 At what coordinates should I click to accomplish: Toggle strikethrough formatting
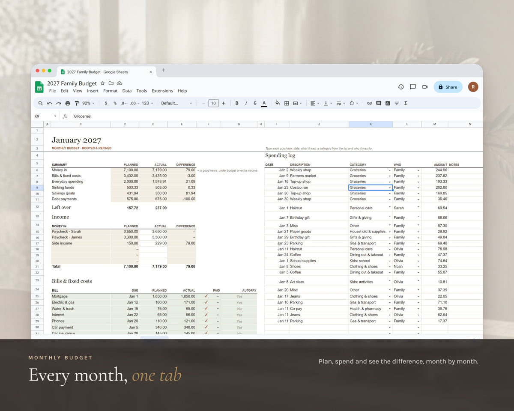coord(255,103)
